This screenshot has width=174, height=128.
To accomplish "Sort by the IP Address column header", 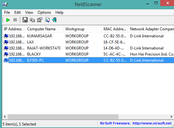I will point(14,29).
